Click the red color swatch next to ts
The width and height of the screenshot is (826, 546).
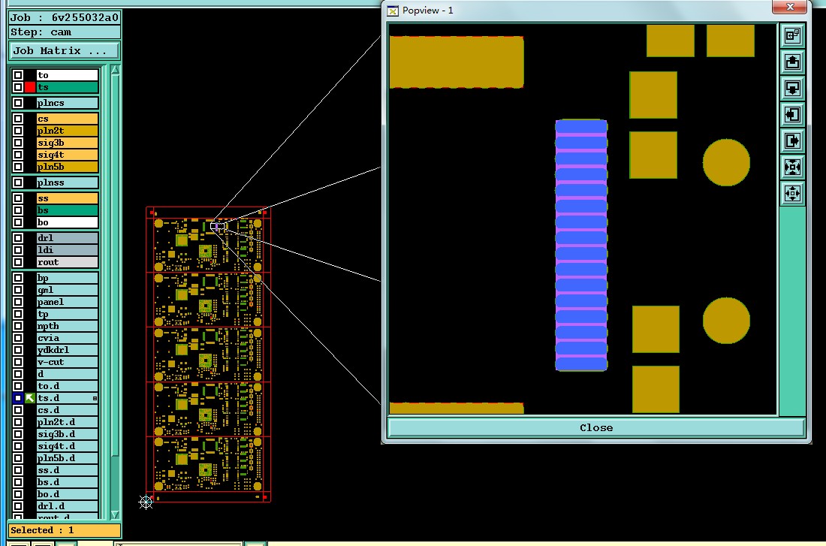click(x=30, y=87)
